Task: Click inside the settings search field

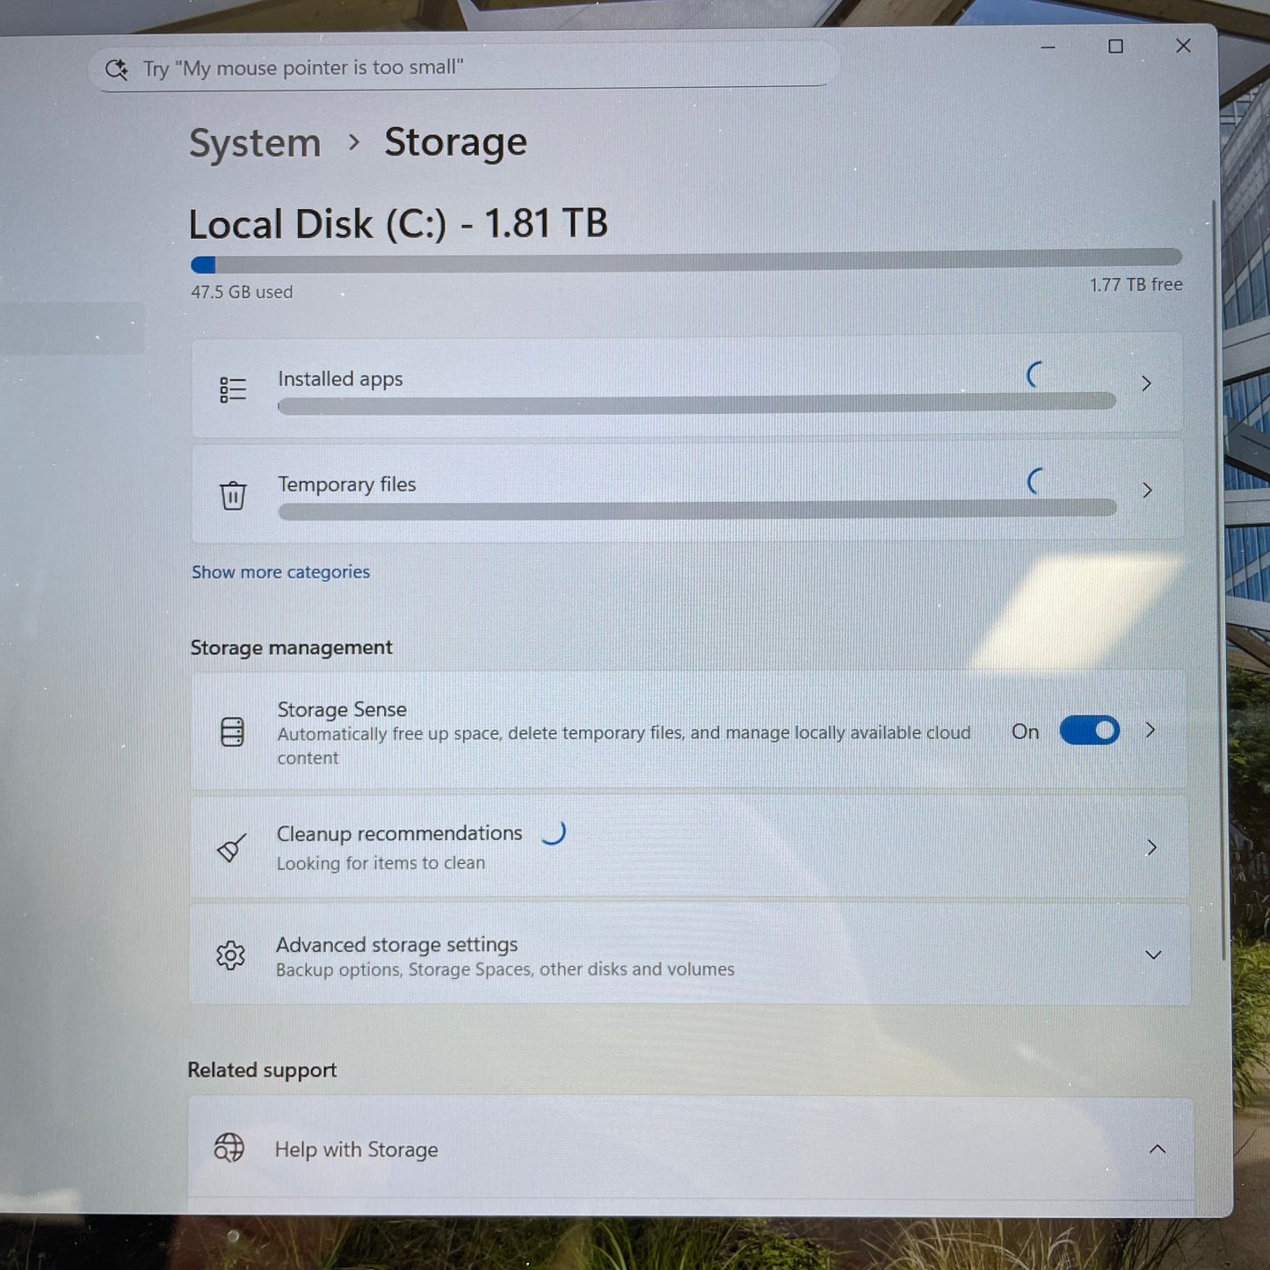Action: pyautogui.click(x=439, y=68)
